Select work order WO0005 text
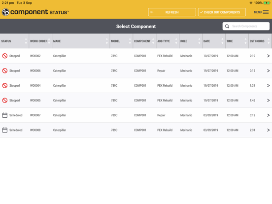Screen dimensions: 272x204 [35, 100]
